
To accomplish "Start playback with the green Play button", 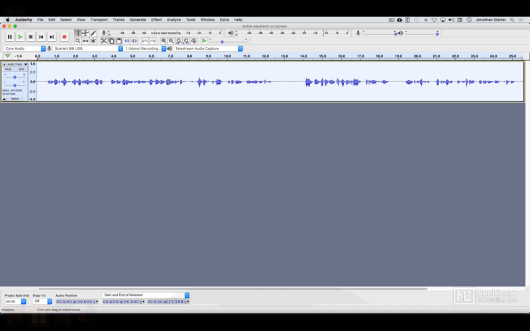I will click(x=21, y=37).
